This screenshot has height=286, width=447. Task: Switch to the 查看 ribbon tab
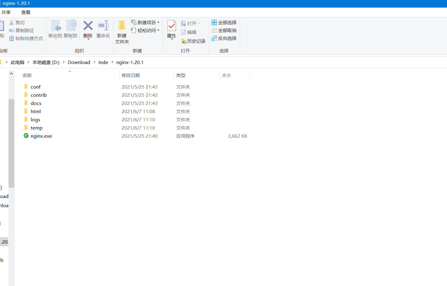pyautogui.click(x=26, y=12)
